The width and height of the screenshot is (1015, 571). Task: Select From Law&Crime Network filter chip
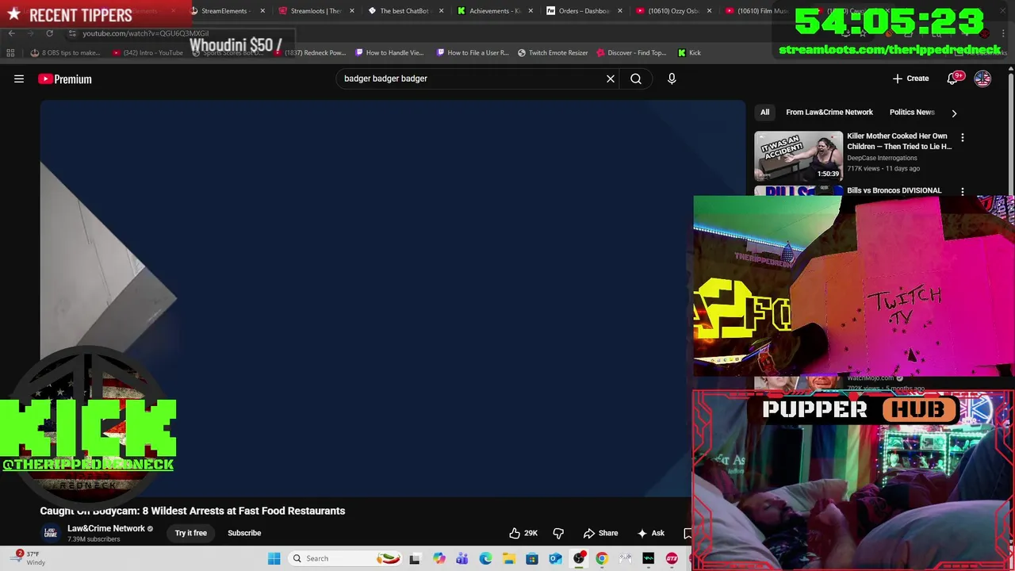(x=829, y=112)
